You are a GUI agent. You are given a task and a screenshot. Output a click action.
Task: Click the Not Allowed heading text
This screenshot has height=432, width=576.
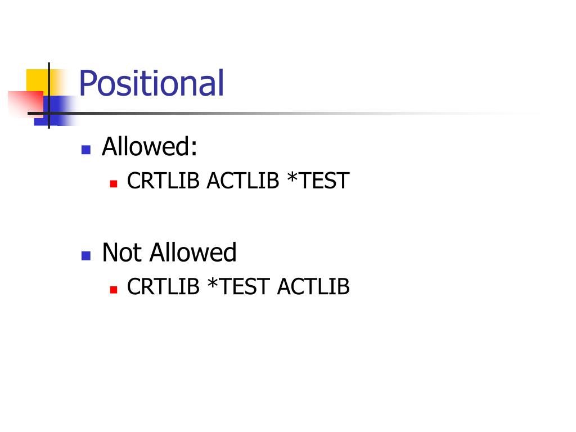coord(169,253)
